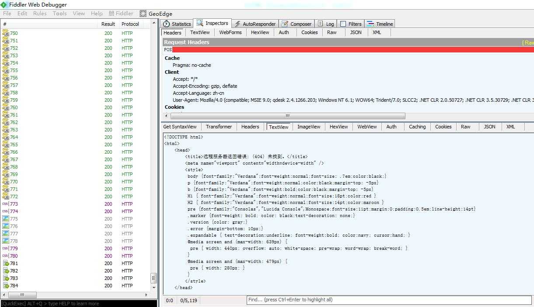Select JS icon of session 759
Screen dimensions: 534x307
point(6,100)
